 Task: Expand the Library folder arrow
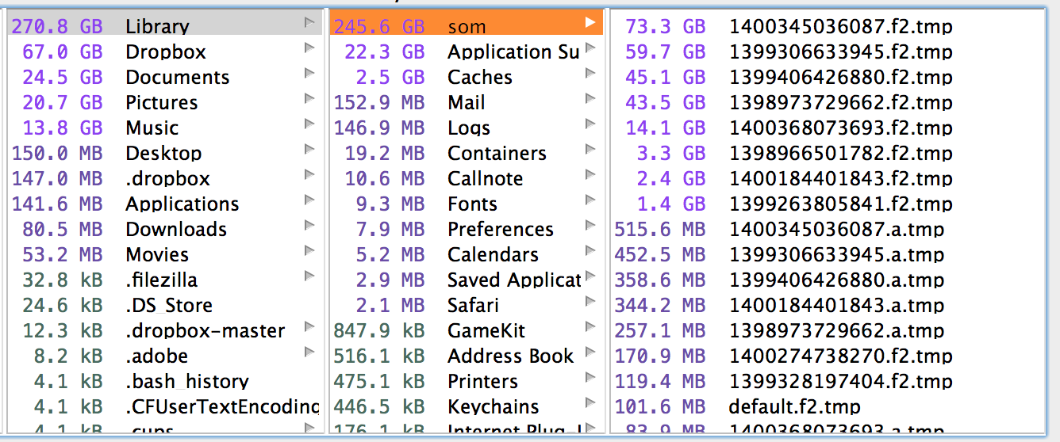click(310, 24)
